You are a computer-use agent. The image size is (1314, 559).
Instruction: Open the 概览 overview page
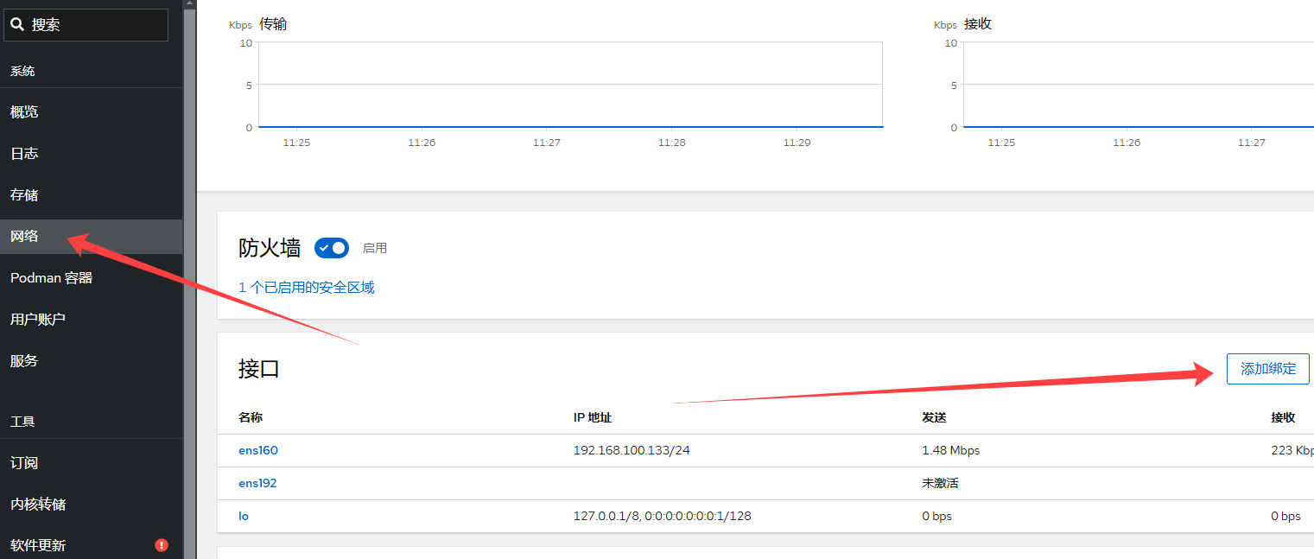point(24,112)
